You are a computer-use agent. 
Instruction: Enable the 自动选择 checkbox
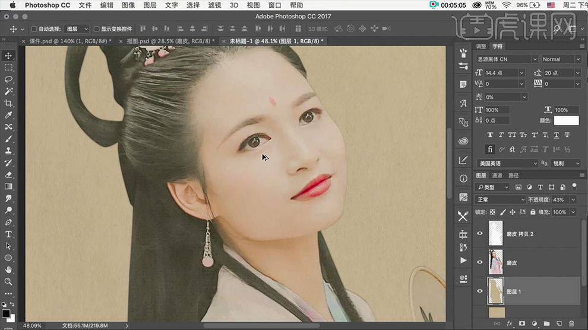(x=34, y=29)
